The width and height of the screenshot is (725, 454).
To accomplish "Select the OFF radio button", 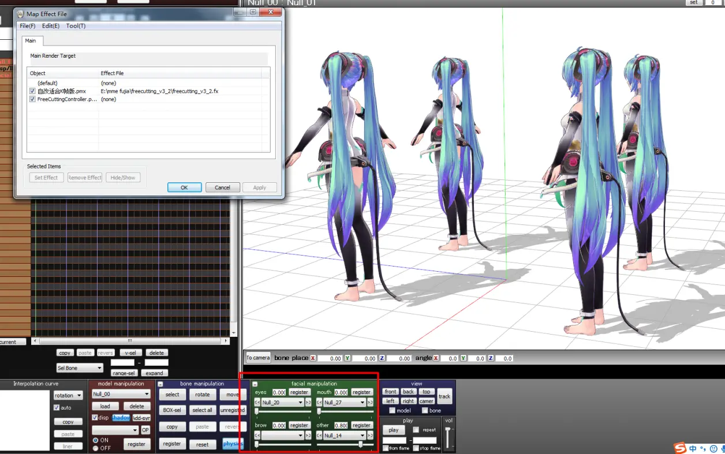I will tap(95, 448).
